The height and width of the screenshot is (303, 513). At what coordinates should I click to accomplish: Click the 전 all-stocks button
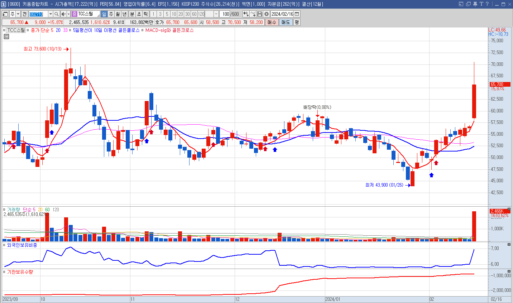tap(24, 14)
